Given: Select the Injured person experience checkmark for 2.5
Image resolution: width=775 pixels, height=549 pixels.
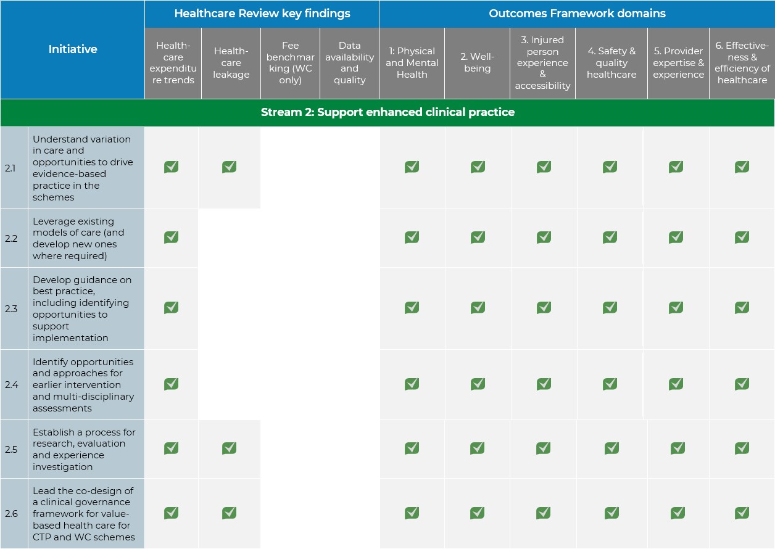Looking at the screenshot, I should [x=542, y=449].
